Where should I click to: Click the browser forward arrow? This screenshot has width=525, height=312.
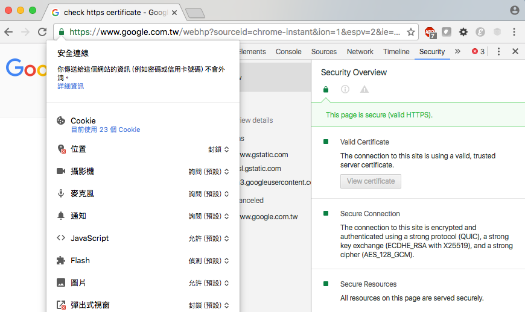pos(25,32)
